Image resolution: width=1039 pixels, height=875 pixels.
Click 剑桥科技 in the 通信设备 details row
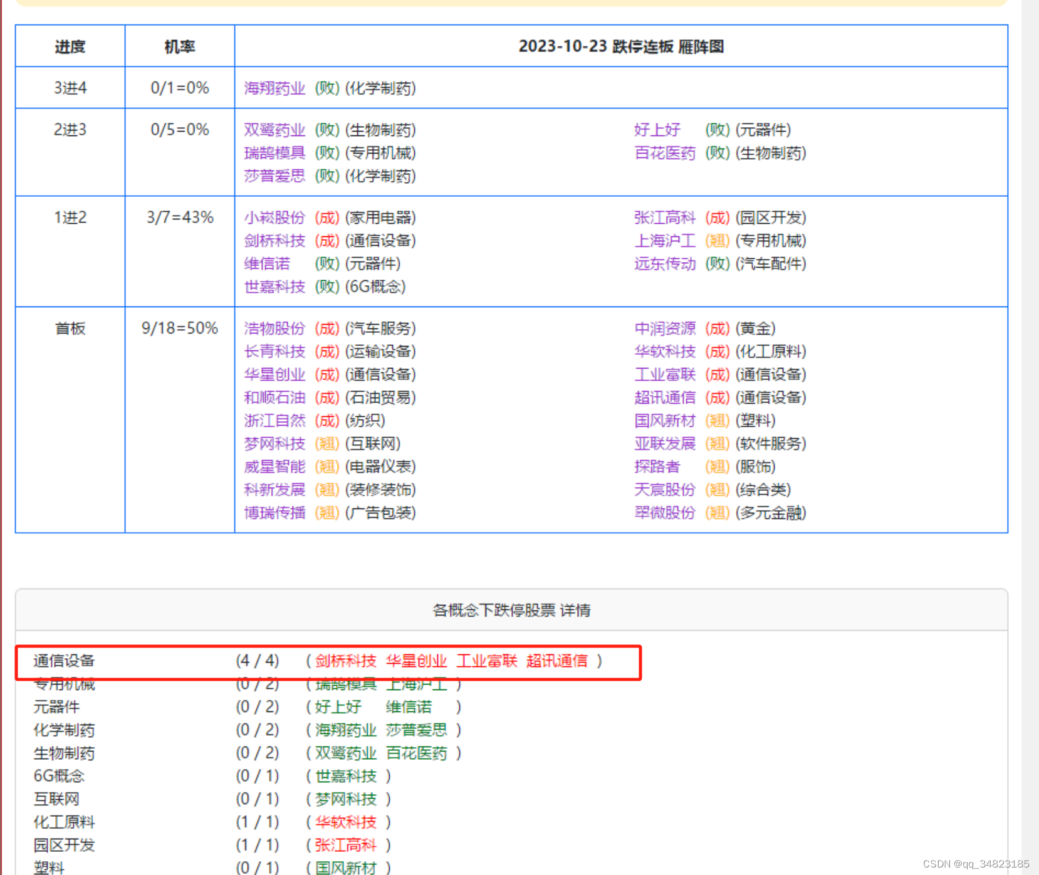346,661
